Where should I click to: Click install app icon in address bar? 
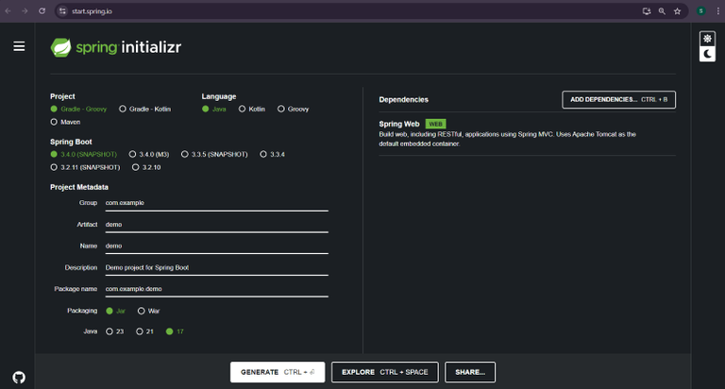click(647, 11)
